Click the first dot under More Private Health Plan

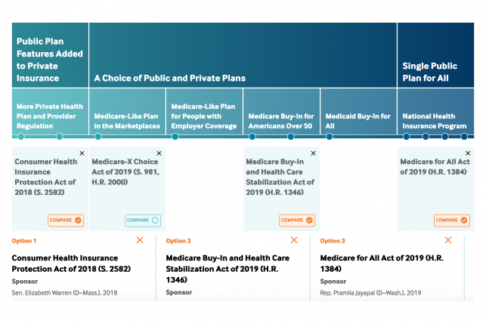point(21,137)
